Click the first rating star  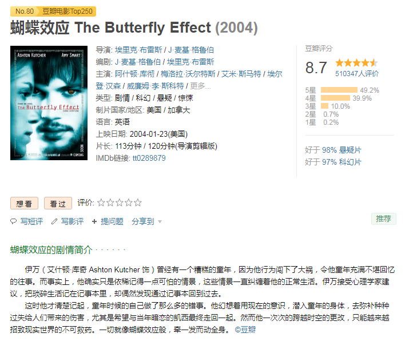click(101, 203)
